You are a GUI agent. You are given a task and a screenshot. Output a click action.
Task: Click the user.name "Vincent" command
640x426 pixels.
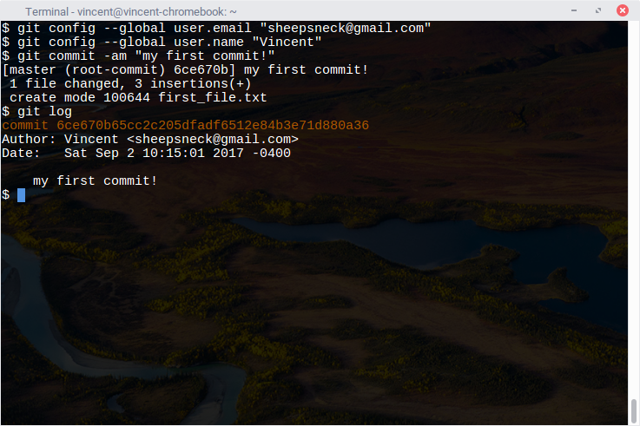[162, 42]
